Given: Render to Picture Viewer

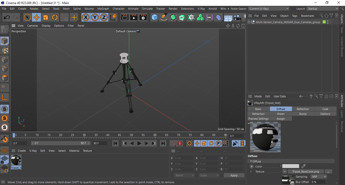Looking at the screenshot, I should pos(134,18).
